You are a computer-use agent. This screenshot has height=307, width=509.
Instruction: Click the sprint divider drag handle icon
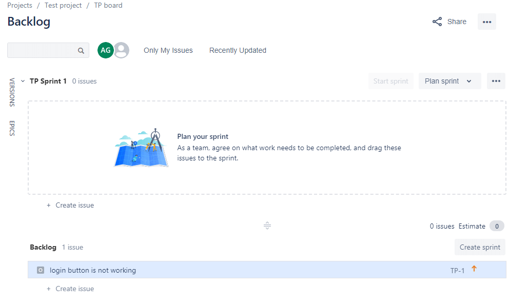point(267,226)
